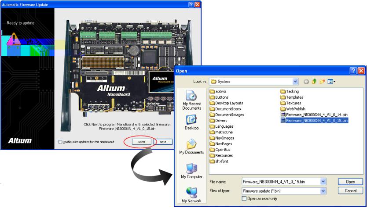Image resolution: width=367 pixels, height=208 pixels.
Task: Select the DocumentImages folder
Action: [227, 115]
